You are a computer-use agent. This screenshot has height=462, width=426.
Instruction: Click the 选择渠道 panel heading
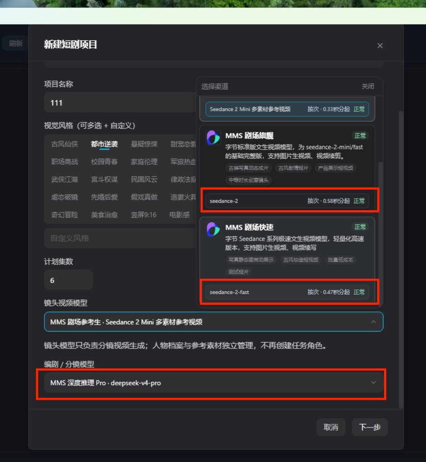click(x=215, y=86)
